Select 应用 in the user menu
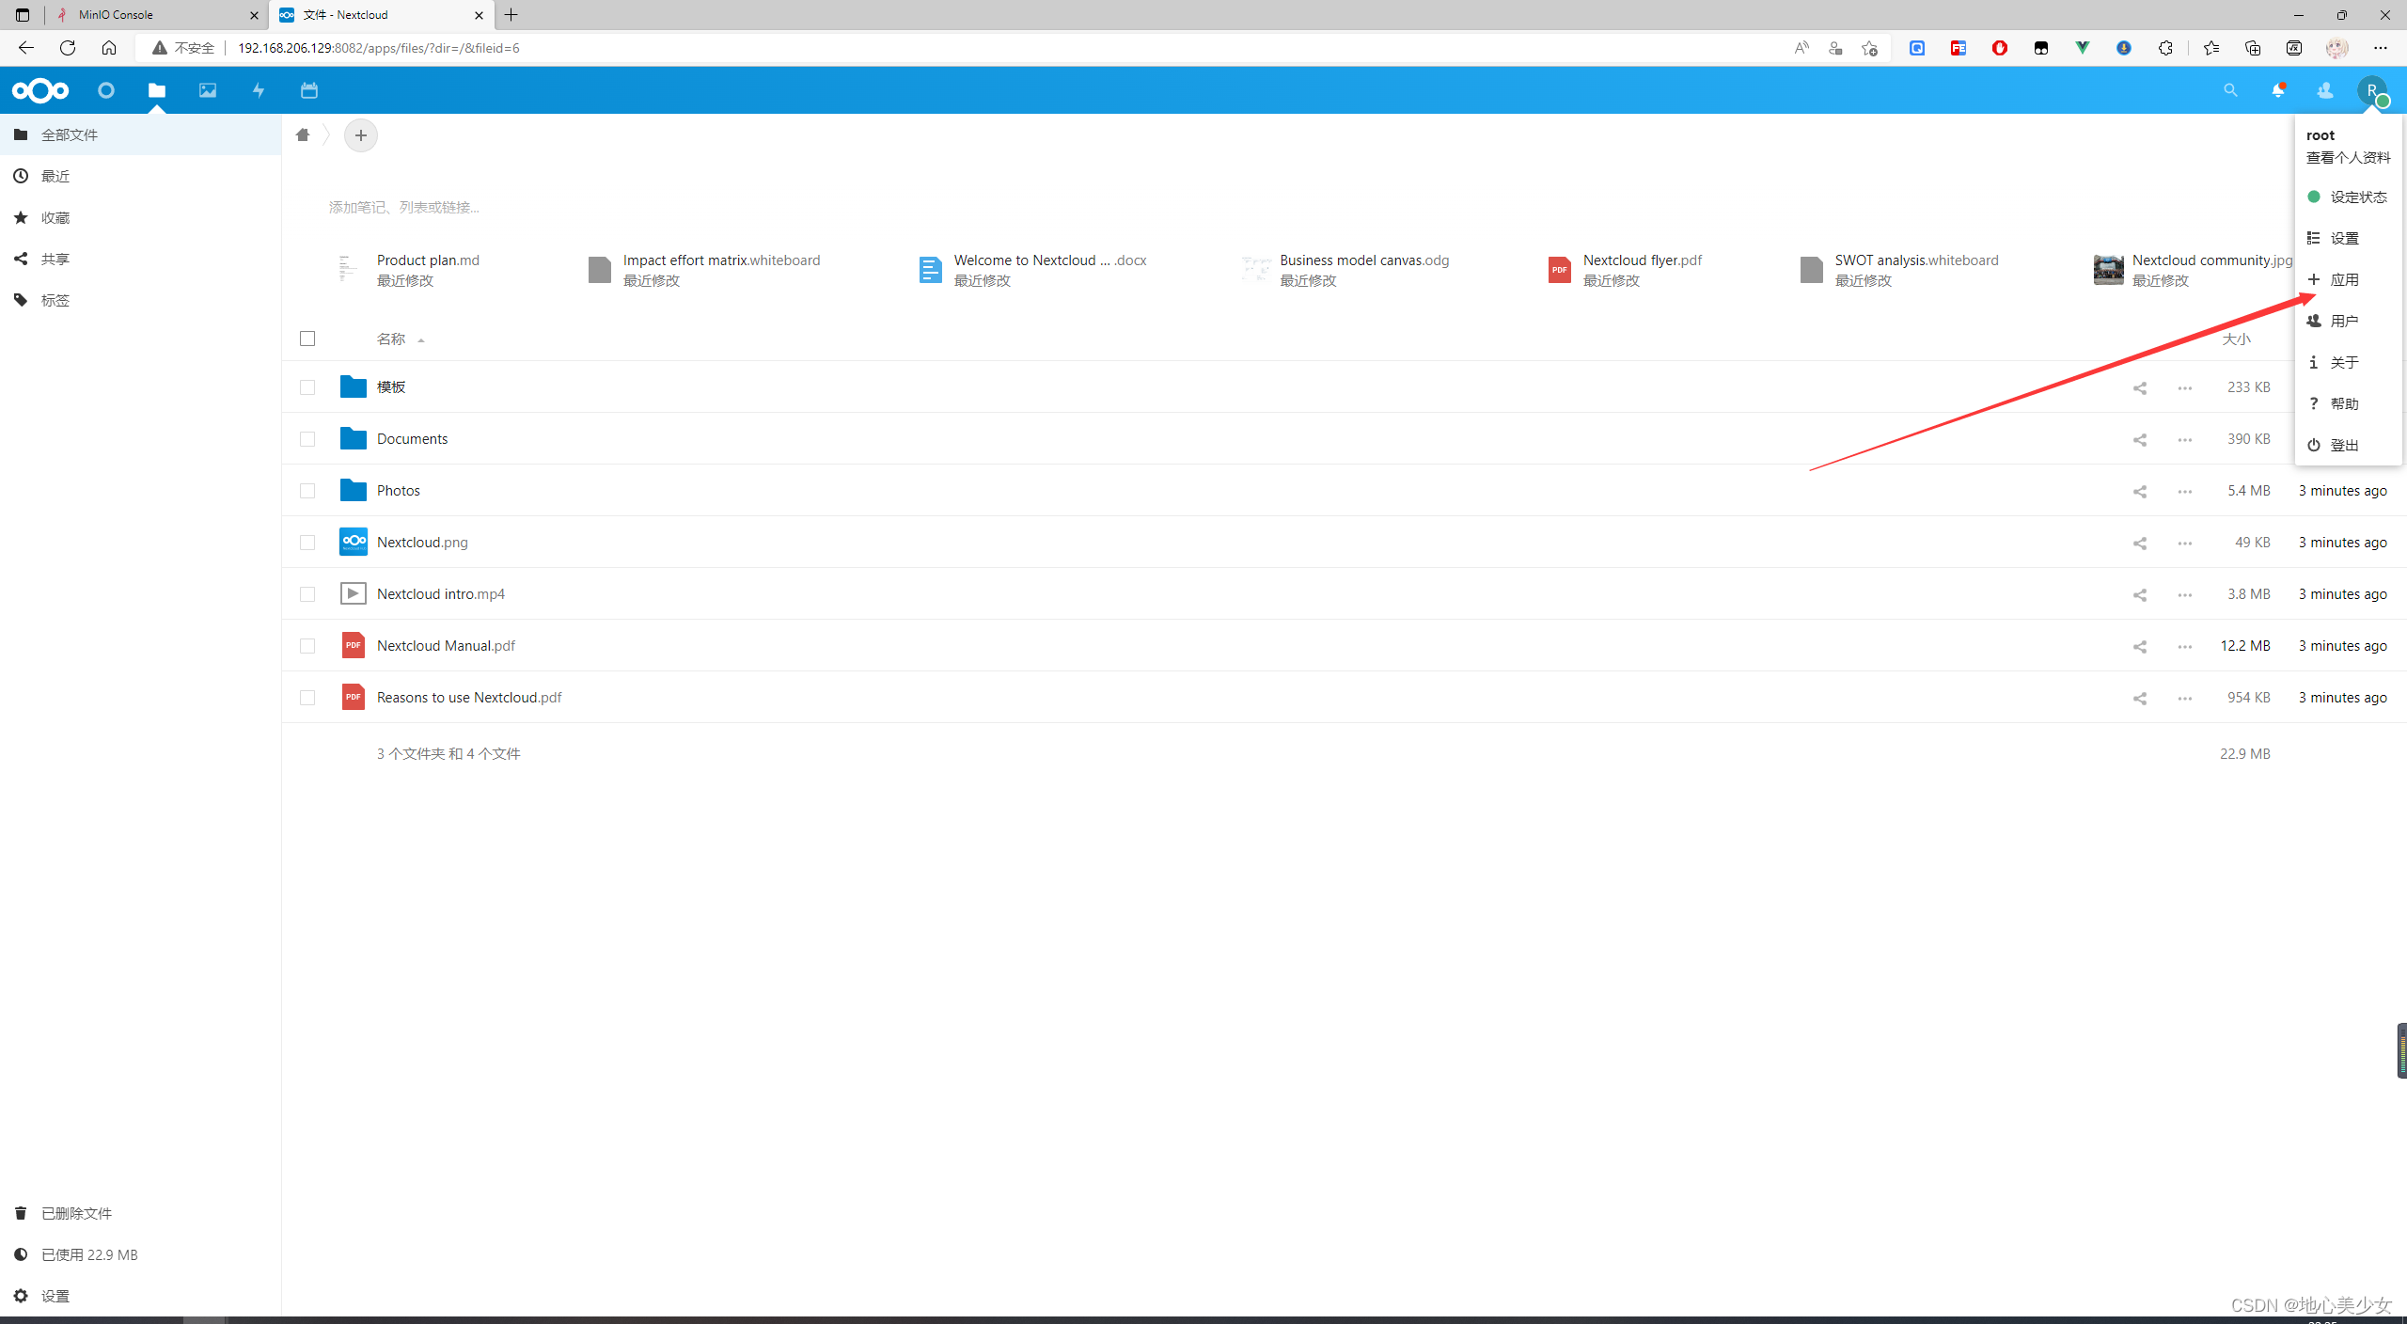The height and width of the screenshot is (1324, 2407). point(2344,279)
